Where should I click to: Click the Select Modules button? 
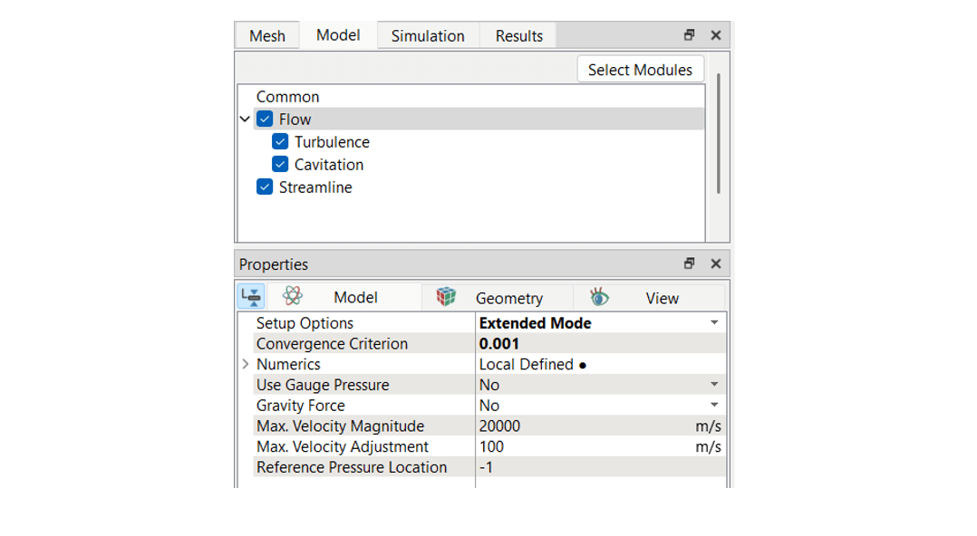coord(640,70)
